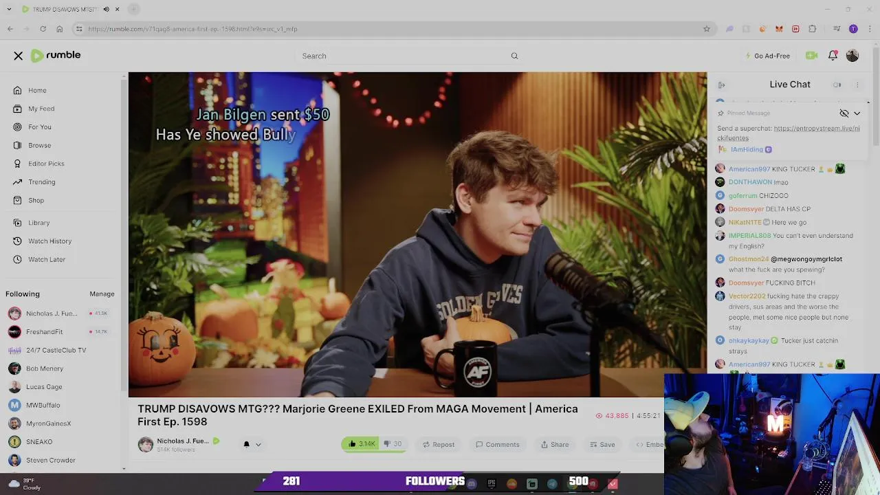
Task: Click the weather widget in taskbar
Action: coord(24,484)
